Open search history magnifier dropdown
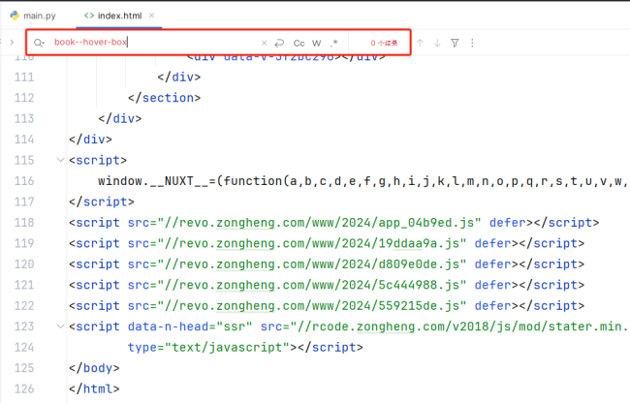 coord(39,43)
